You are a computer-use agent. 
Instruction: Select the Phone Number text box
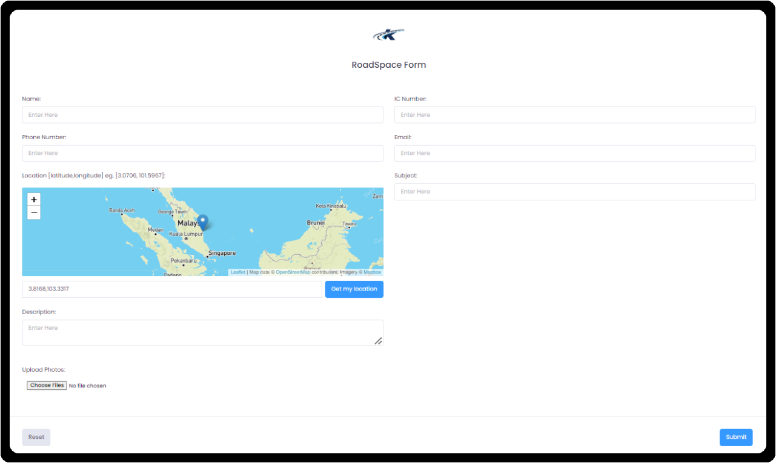pyautogui.click(x=202, y=153)
